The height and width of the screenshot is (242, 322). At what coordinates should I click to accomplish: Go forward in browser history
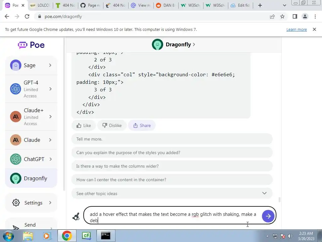click(17, 16)
